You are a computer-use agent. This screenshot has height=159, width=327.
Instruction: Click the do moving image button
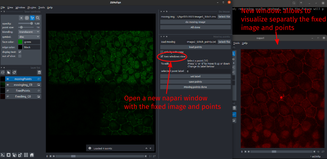coord(195,22)
